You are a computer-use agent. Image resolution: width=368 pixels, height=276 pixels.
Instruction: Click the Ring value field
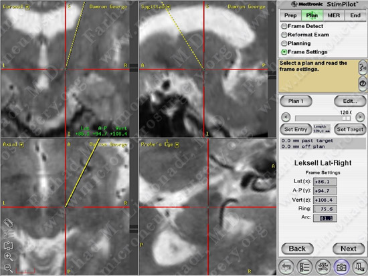click(325, 209)
